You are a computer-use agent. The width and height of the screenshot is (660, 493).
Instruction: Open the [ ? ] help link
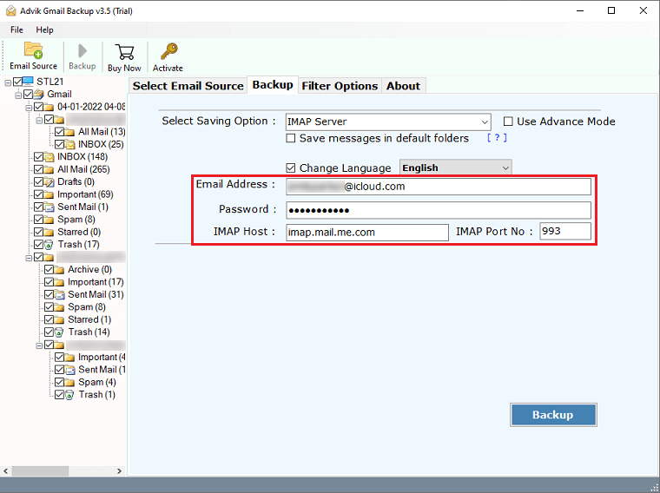[497, 138]
